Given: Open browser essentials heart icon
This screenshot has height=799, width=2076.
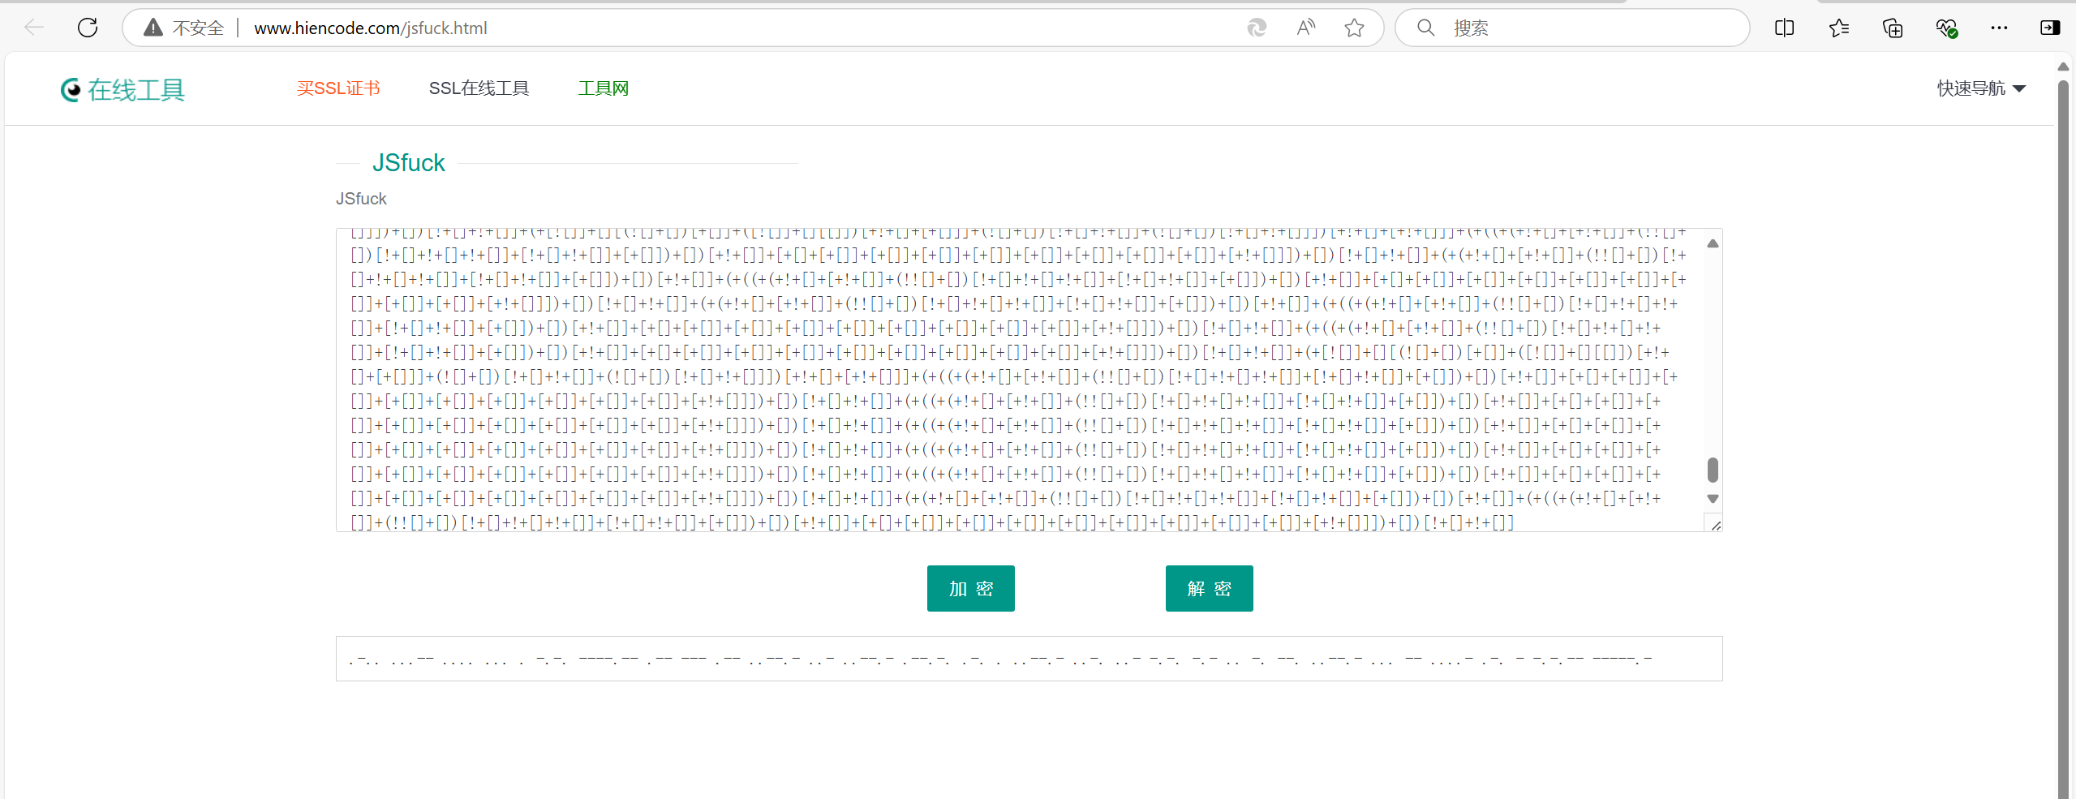Looking at the screenshot, I should point(1946,28).
